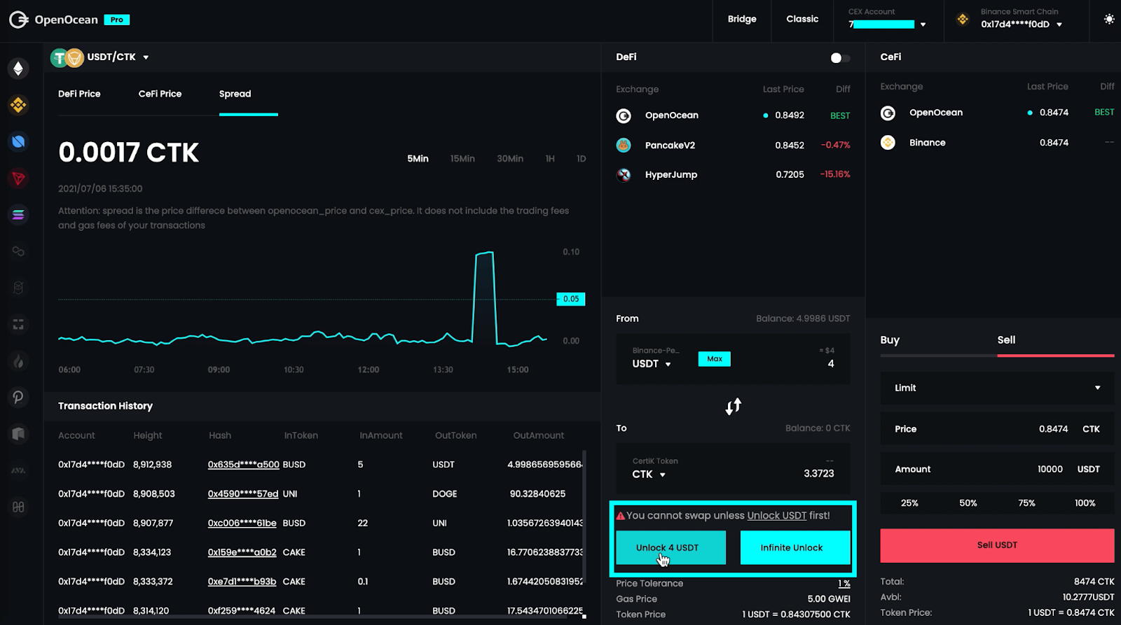
Task: Select the Ethereum network icon in sidebar
Action: click(x=18, y=68)
